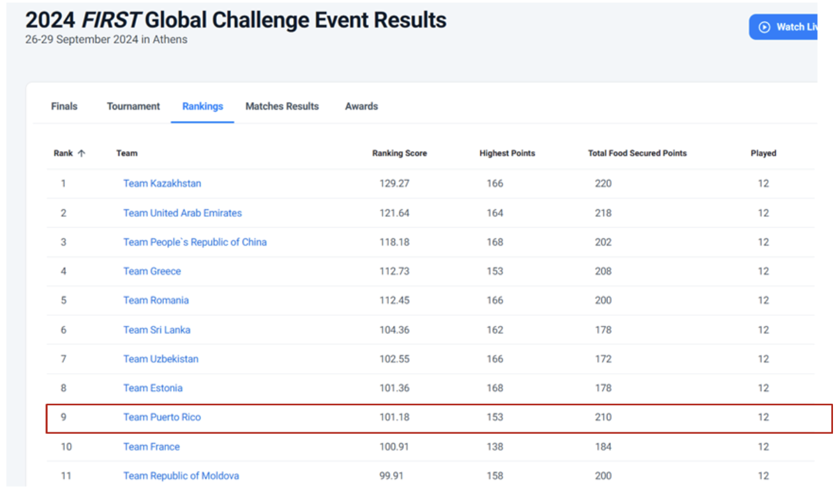Click ranking score 102.55
The image size is (840, 493).
pyautogui.click(x=394, y=359)
